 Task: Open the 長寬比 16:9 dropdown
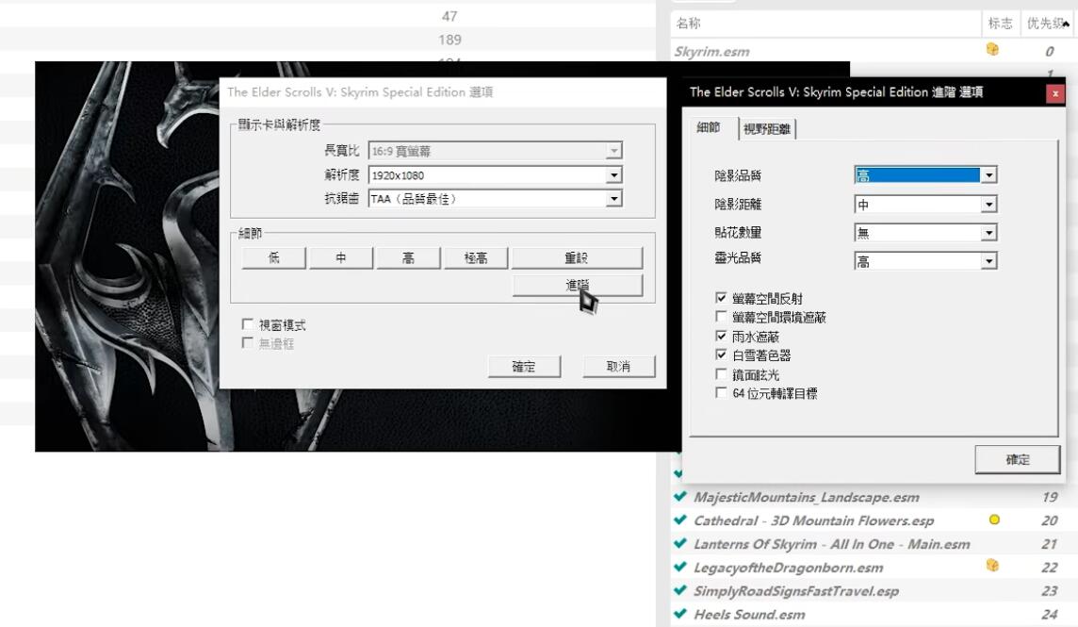(614, 151)
